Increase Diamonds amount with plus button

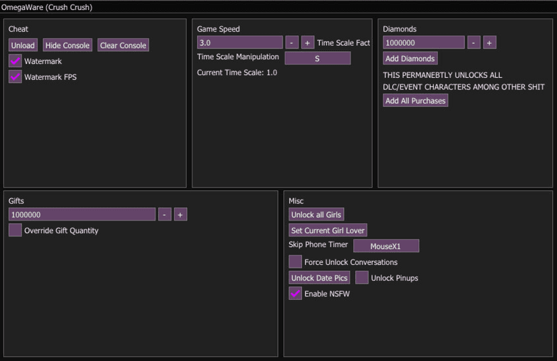tap(489, 43)
